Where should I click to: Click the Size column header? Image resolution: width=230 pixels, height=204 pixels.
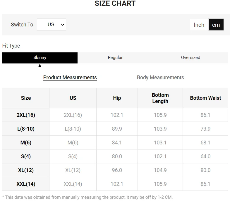tap(26, 98)
